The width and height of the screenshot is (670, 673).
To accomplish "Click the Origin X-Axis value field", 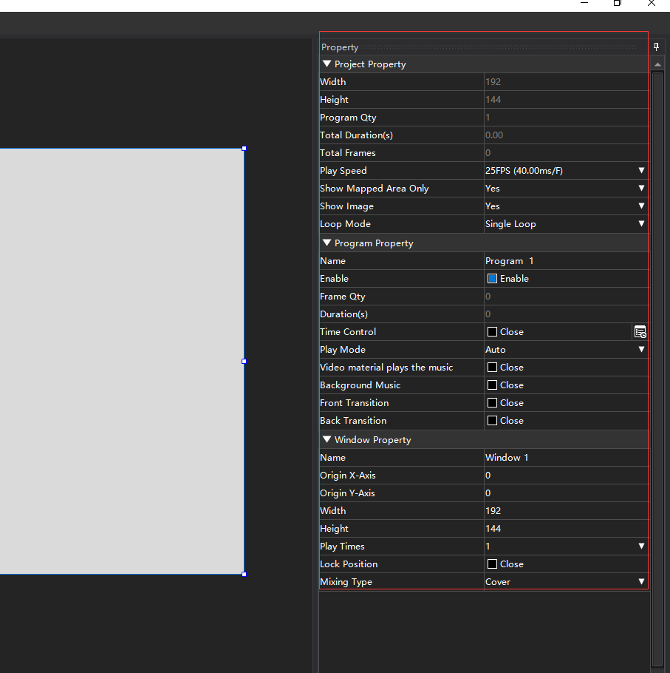I will [566, 475].
